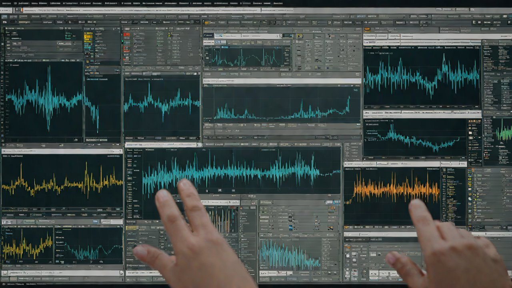Open the white dropdown bar above the orange waveform
This screenshot has width=512, height=288.
pos(404,164)
